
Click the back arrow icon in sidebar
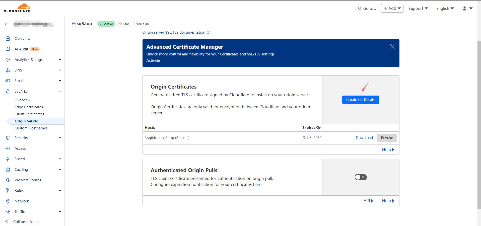[7, 24]
